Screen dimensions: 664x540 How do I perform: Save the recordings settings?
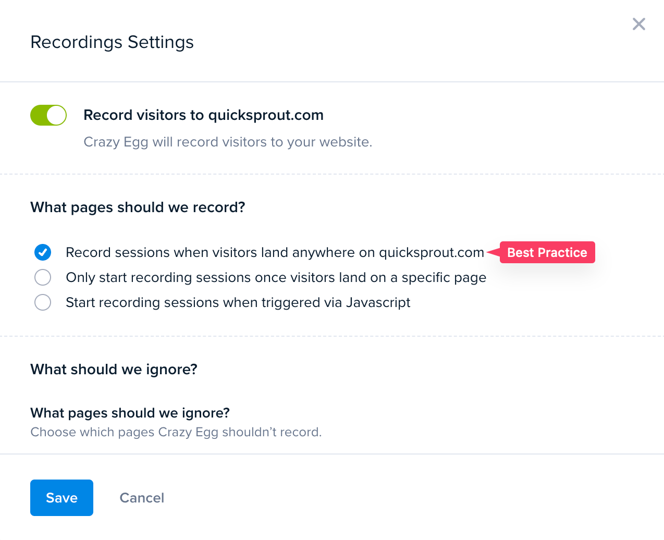[x=62, y=498]
